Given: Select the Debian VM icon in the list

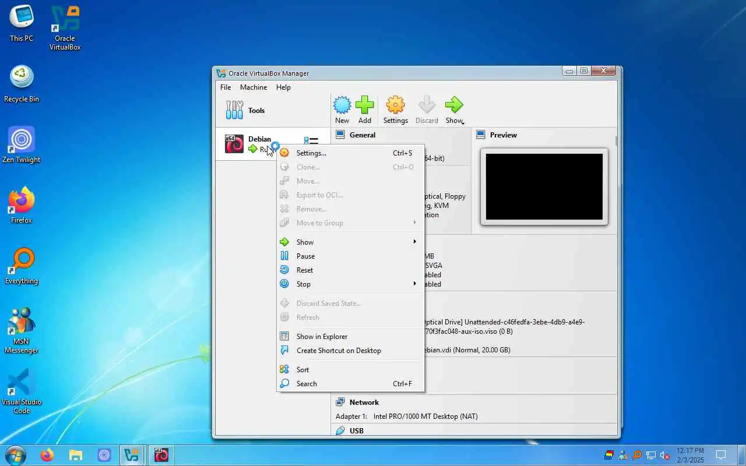Looking at the screenshot, I should (x=234, y=143).
